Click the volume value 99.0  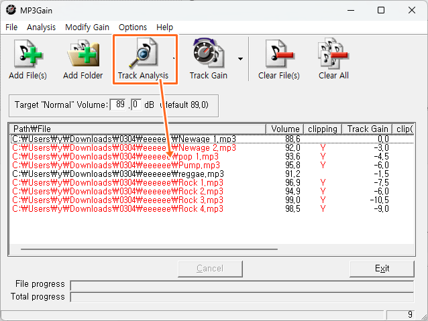(x=292, y=200)
